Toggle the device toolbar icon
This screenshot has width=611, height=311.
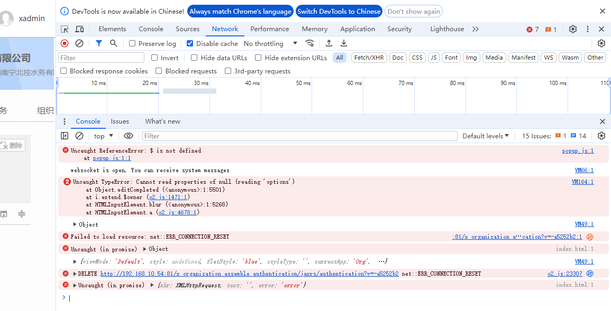[79, 29]
